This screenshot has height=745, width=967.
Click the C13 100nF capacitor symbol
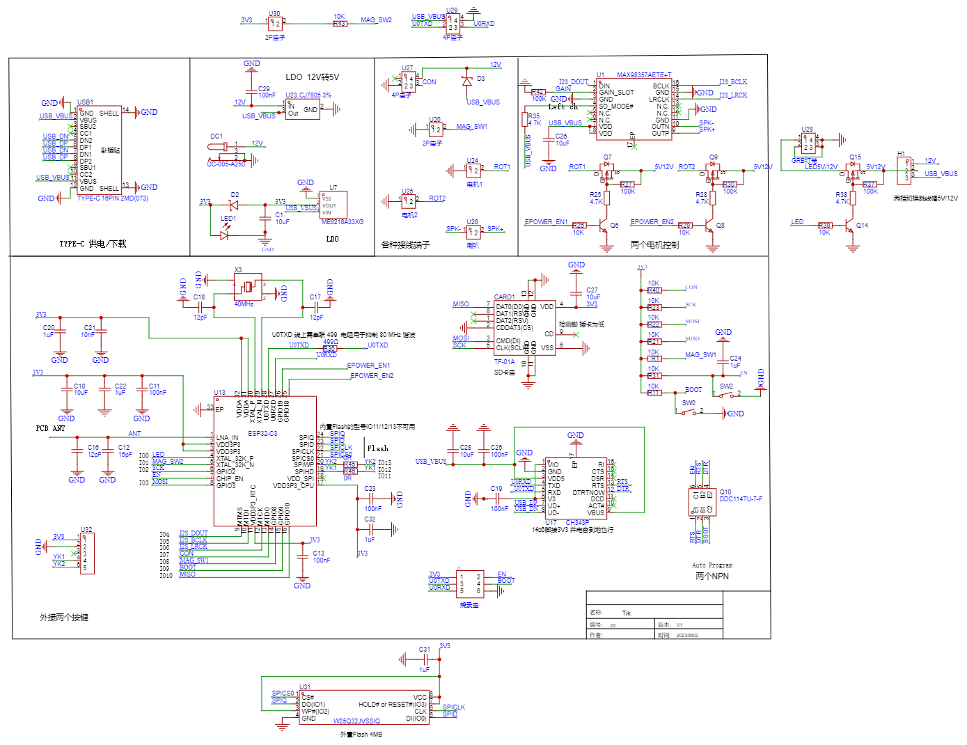tap(302, 556)
